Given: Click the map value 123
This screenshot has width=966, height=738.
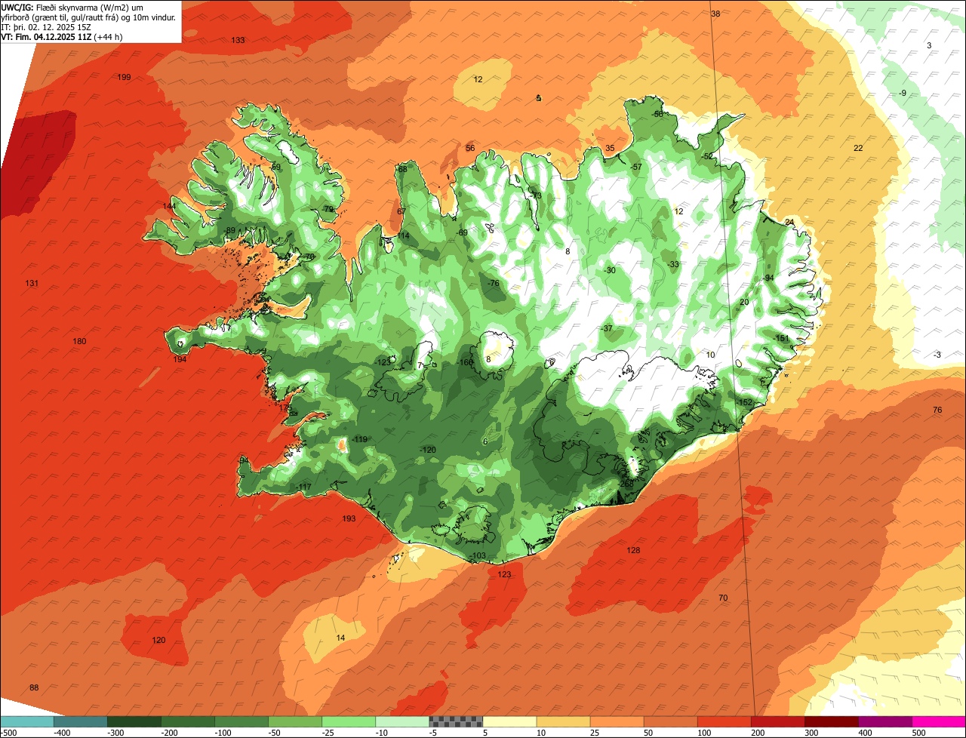Looking at the screenshot, I should pos(504,574).
